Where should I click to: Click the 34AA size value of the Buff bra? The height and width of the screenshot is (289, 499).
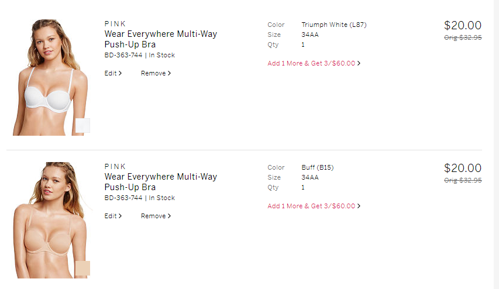click(310, 177)
